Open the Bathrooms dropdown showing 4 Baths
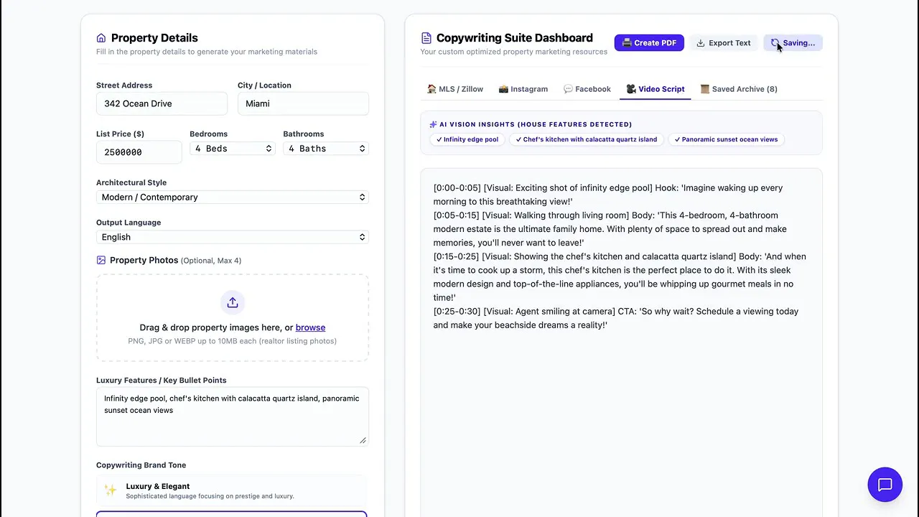The width and height of the screenshot is (919, 517). pyautogui.click(x=326, y=149)
